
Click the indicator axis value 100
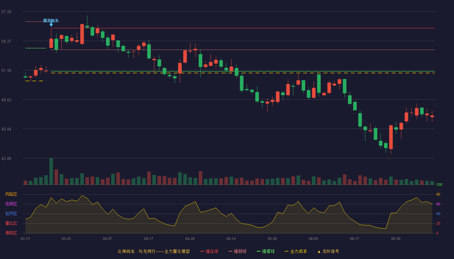(439, 185)
